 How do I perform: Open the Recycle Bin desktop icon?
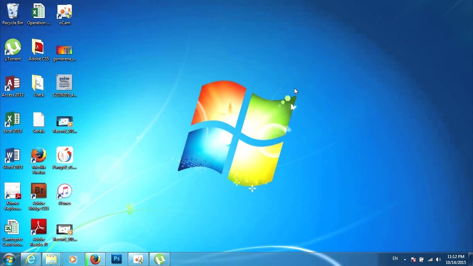13,14
